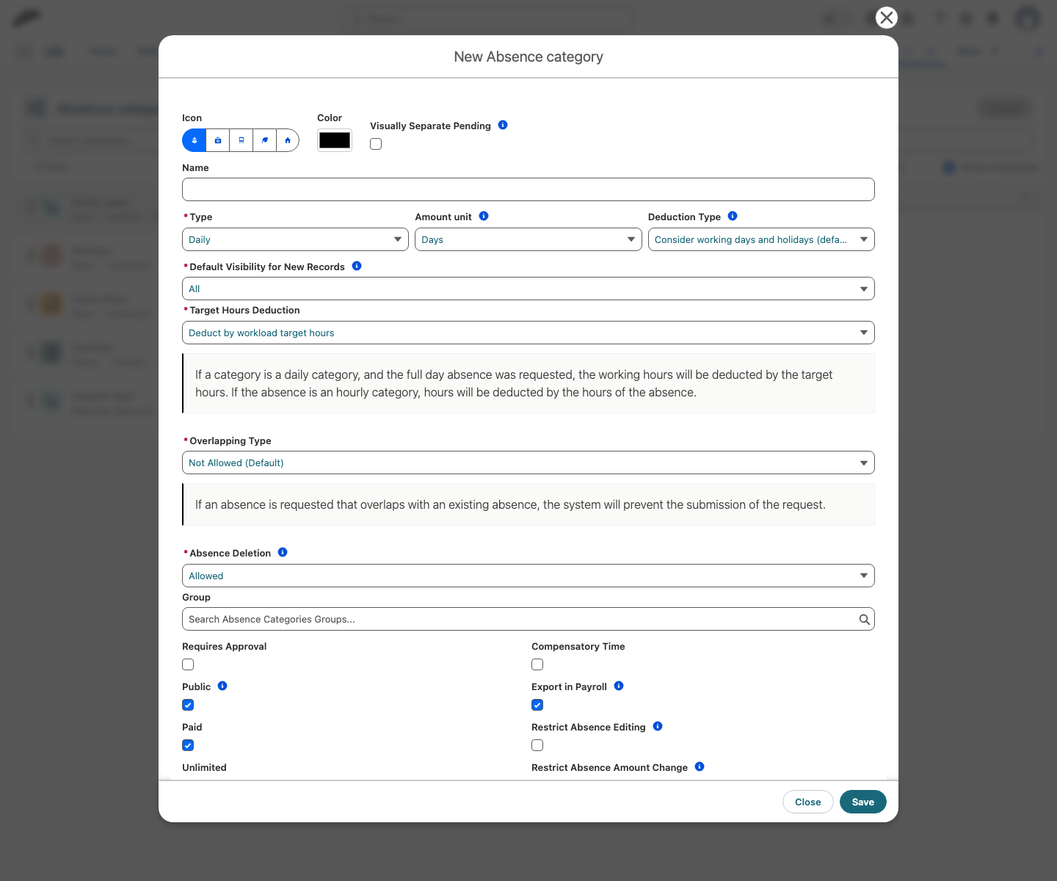
Task: Choose the leaf icon option
Action: [x=265, y=140]
